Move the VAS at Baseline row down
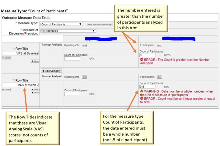Image resolution: width=220 pixels, height=146 pixels. click(x=35, y=61)
